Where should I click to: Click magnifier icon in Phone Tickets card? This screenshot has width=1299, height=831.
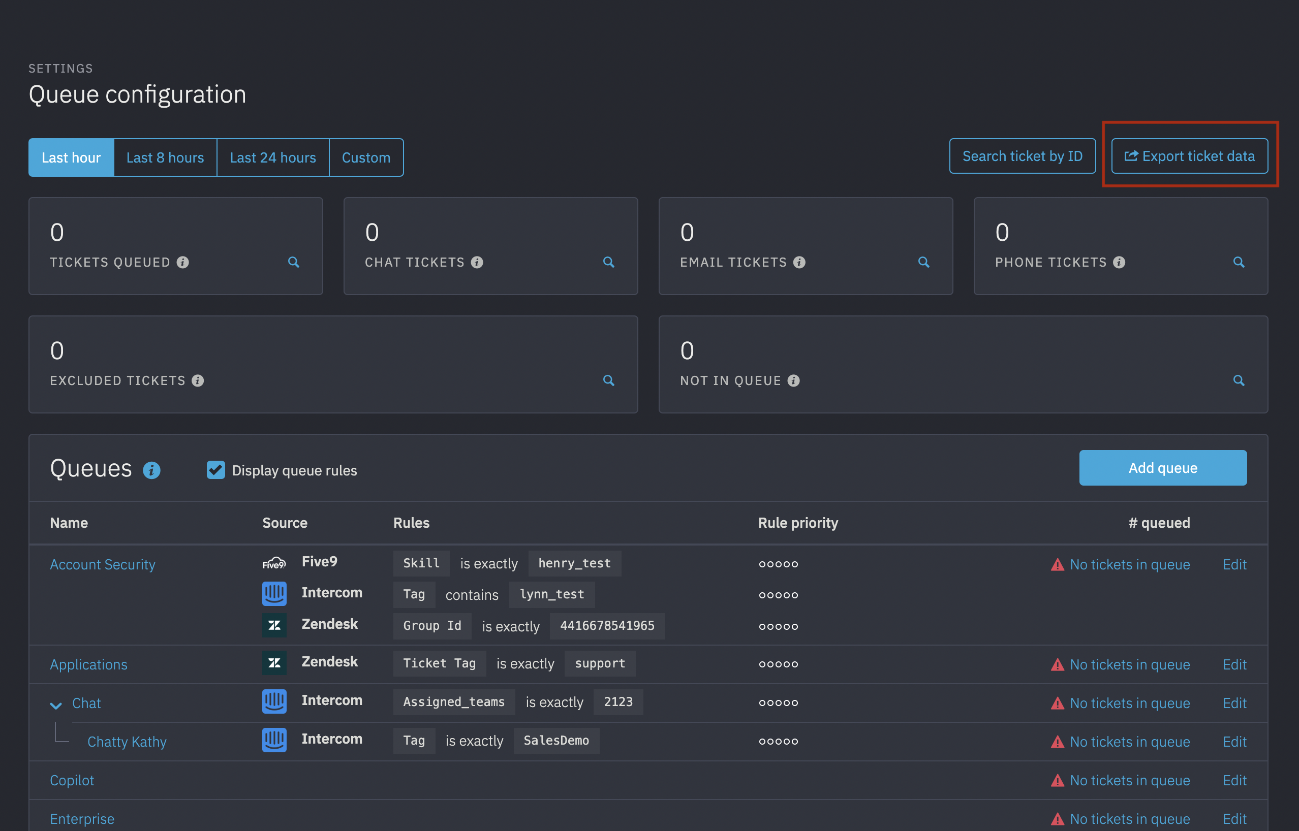(x=1239, y=262)
